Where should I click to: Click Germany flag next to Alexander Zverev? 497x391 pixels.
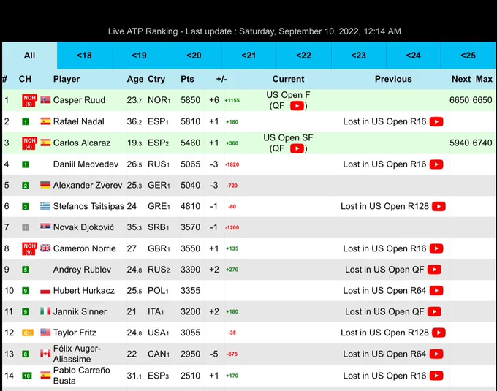tap(45, 185)
